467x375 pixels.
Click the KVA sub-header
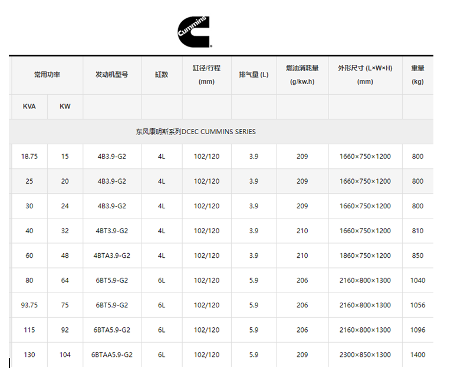click(x=29, y=107)
